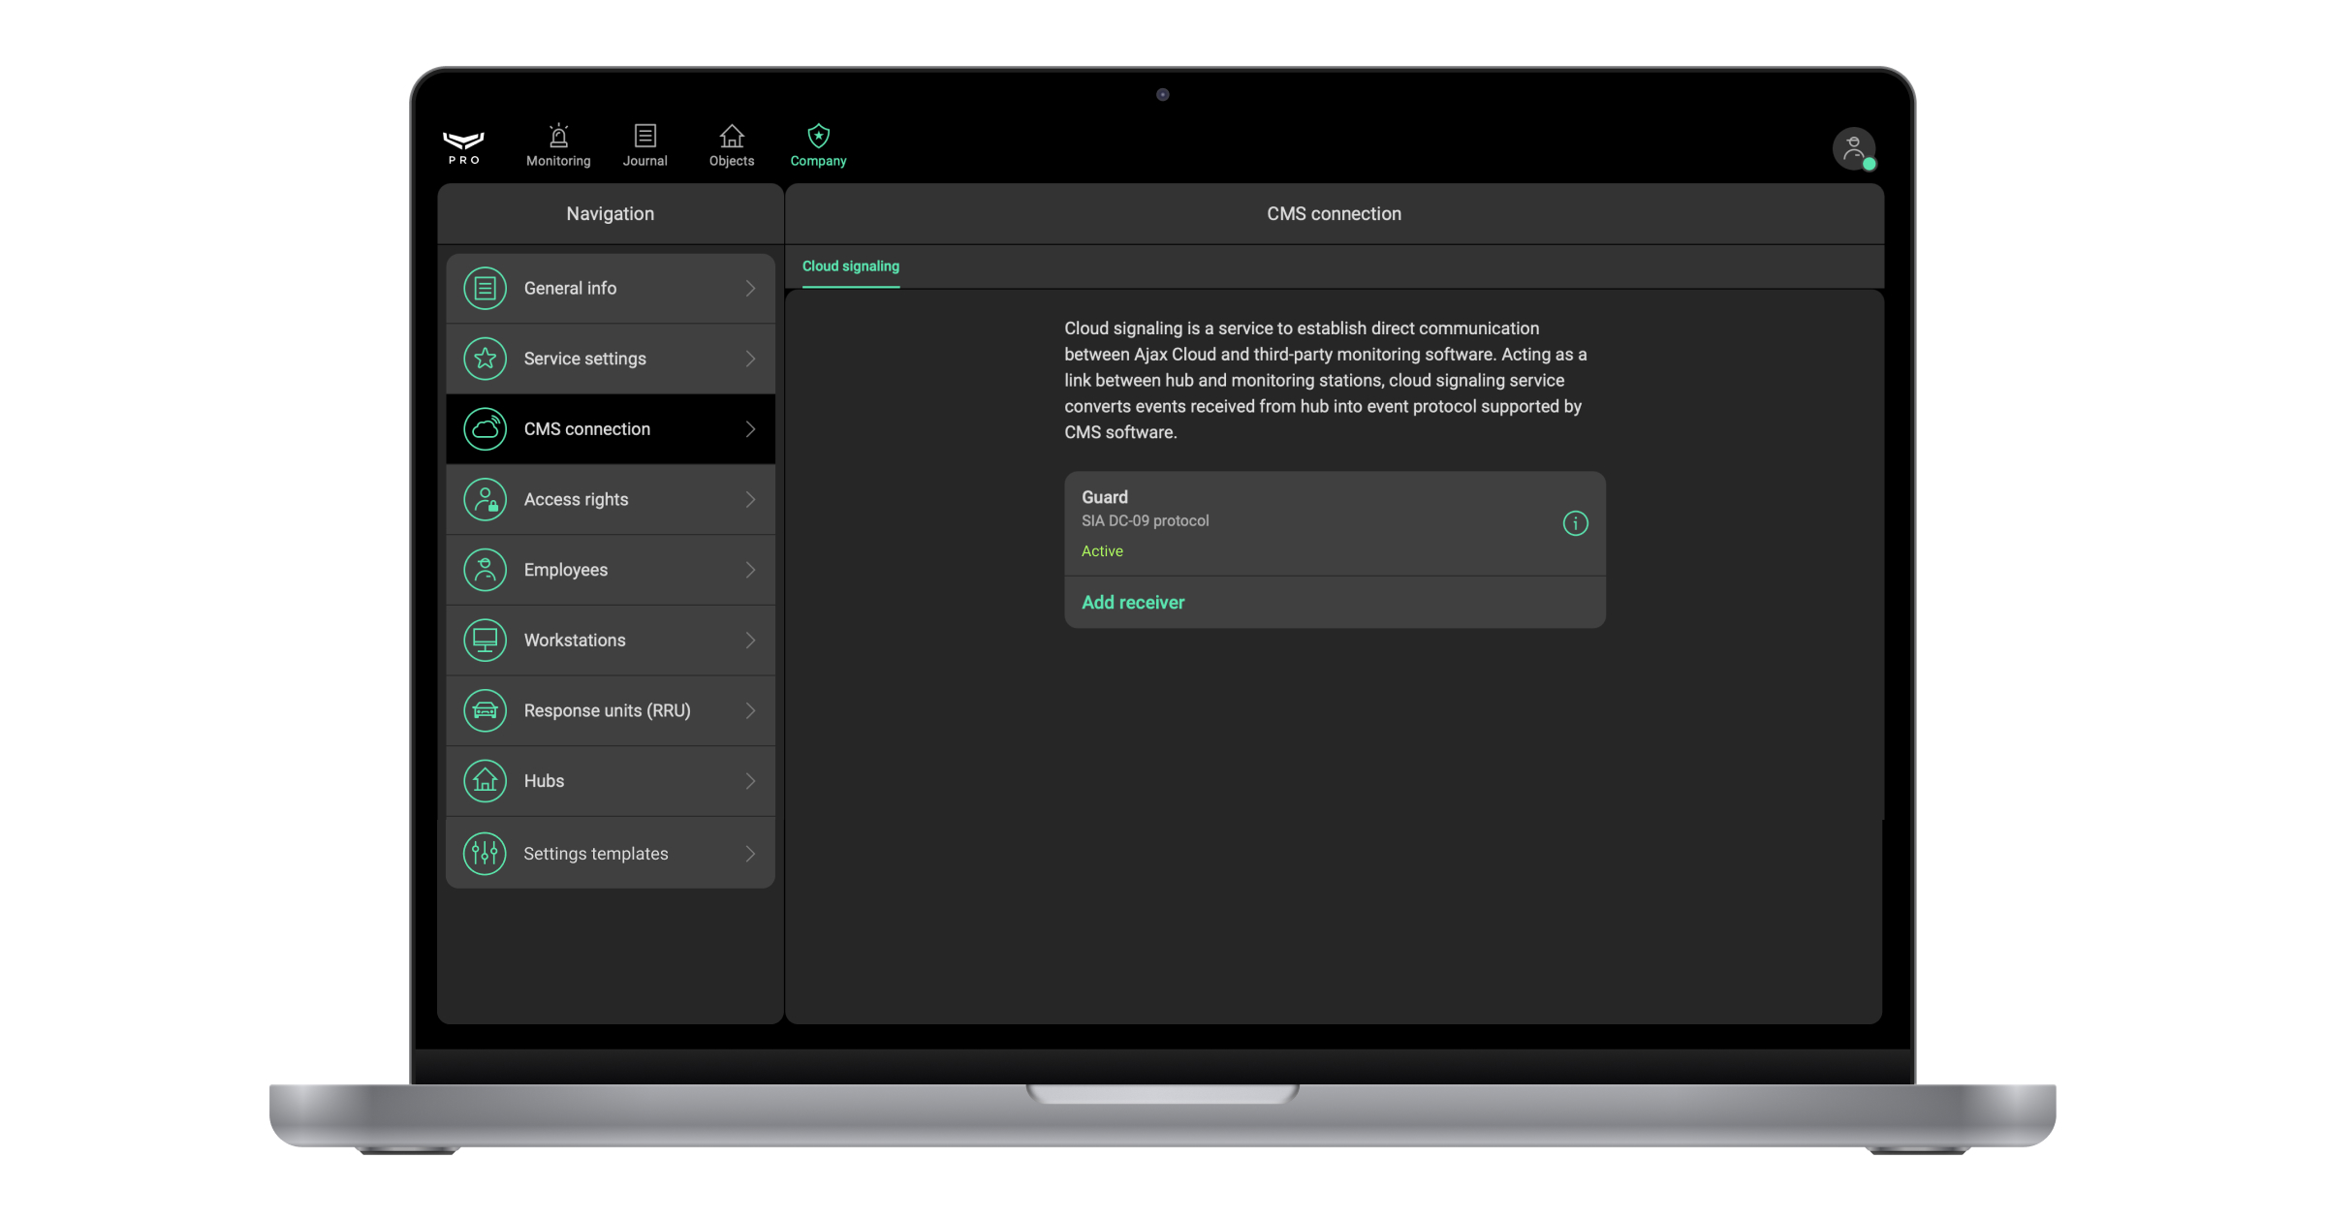Open Response units (RRU) label
The height and width of the screenshot is (1221, 2326).
point(608,711)
